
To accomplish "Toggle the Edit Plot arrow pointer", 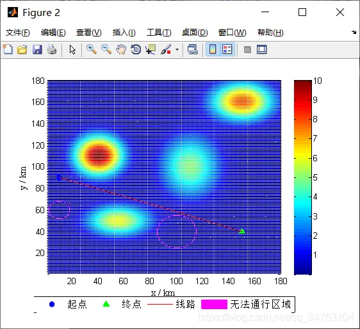I will pyautogui.click(x=72, y=49).
